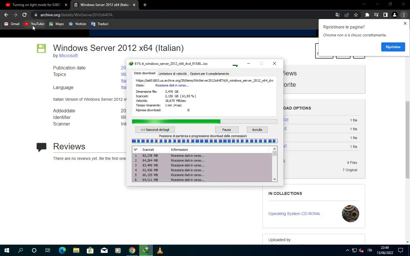Open the Google Translate icon in address bar
The width and height of the screenshot is (410, 256).
(x=338, y=15)
